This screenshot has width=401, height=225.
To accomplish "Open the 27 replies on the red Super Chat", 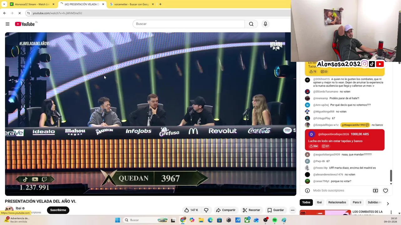I will coord(325,146).
